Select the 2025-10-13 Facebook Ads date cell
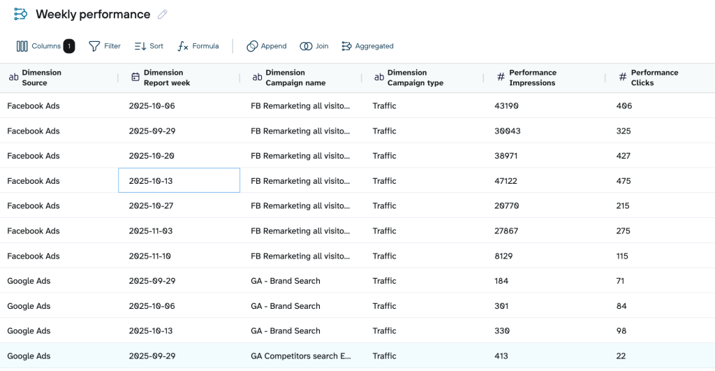This screenshot has width=715, height=371. click(x=179, y=181)
